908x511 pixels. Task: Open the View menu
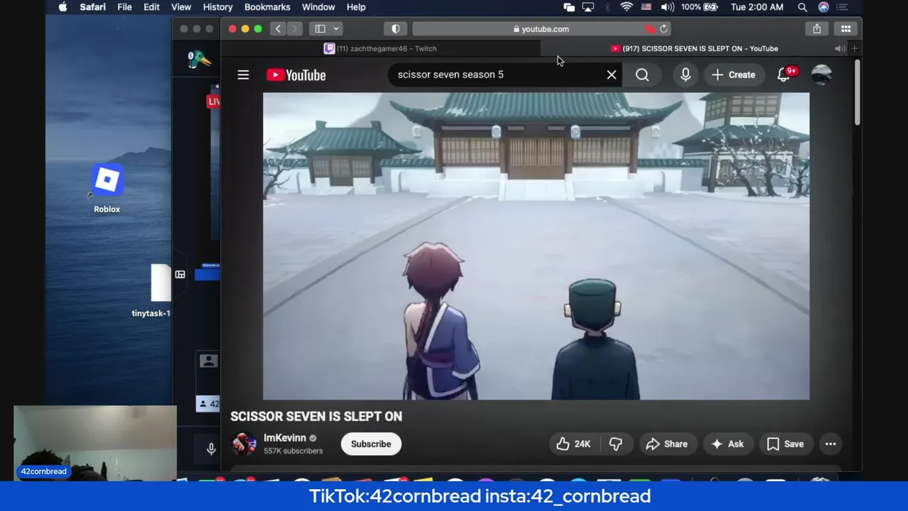click(181, 7)
